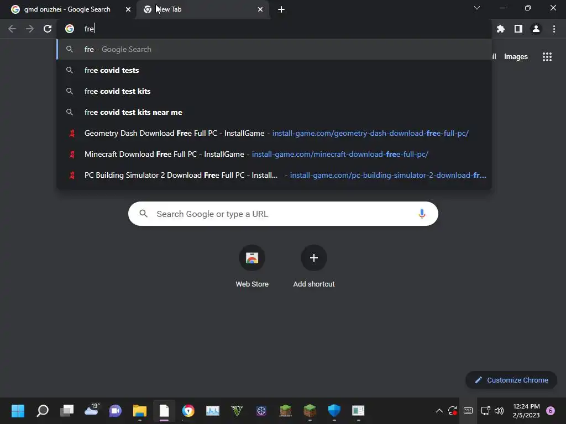Open File Explorer from taskbar
This screenshot has width=566, height=424.
click(x=140, y=411)
